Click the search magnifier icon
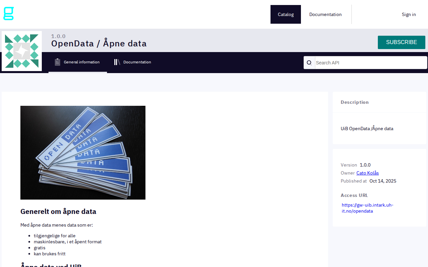 [x=309, y=62]
